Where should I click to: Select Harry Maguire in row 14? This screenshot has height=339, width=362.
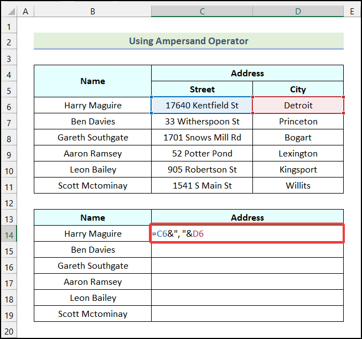point(92,233)
